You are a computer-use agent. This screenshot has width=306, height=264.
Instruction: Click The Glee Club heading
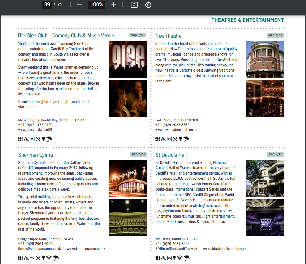[x=66, y=36]
